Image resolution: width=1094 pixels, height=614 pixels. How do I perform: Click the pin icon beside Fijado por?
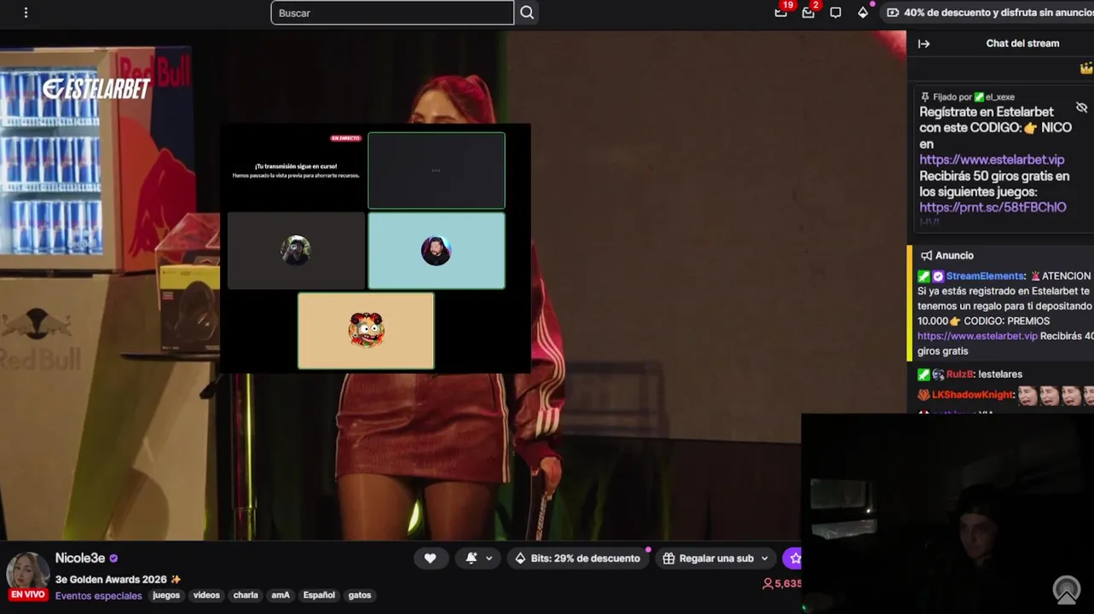(925, 97)
